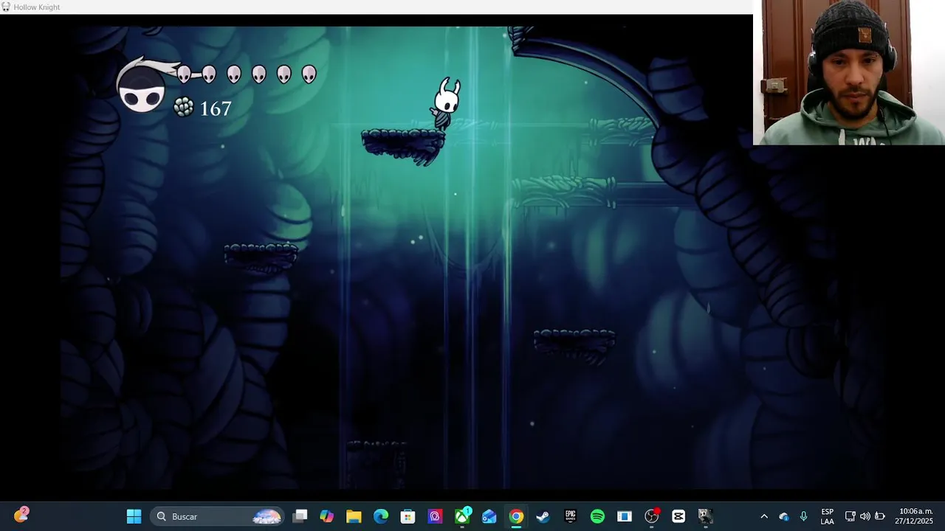Click the Hollow Knight title bar text
The image size is (945, 531).
[x=37, y=7]
